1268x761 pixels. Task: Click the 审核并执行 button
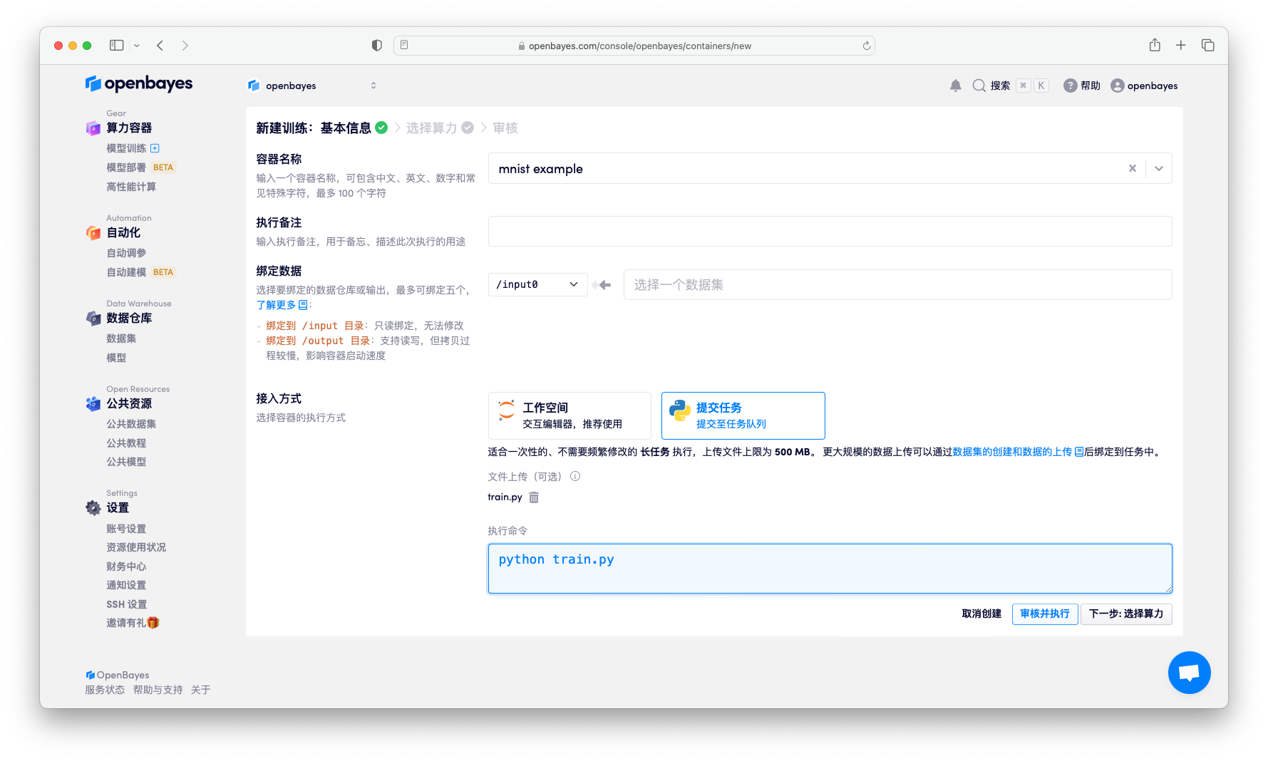click(1044, 614)
